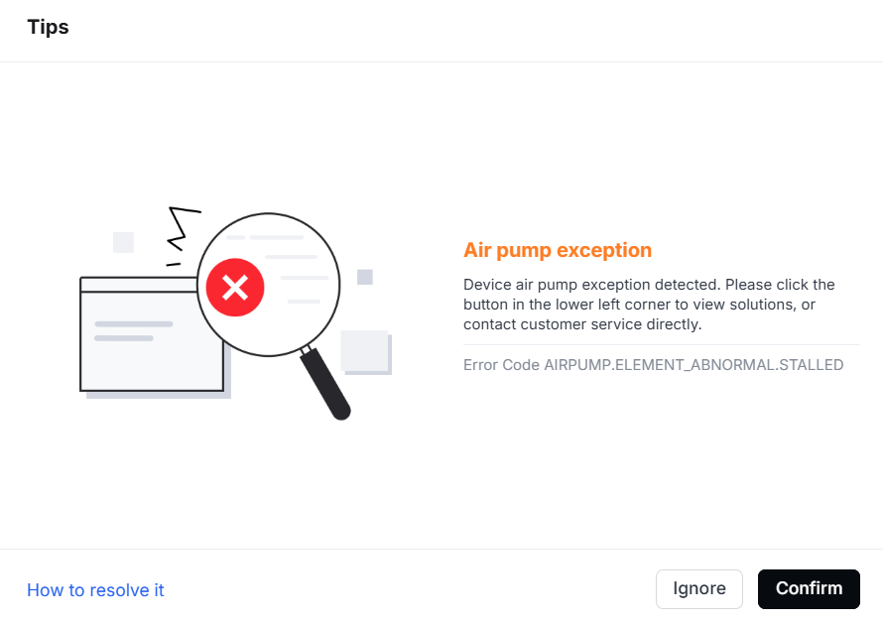
Task: Dismiss the warning with the Ignore button
Action: pyautogui.click(x=698, y=588)
